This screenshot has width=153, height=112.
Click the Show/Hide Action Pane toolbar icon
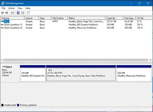[x=23, y=13]
